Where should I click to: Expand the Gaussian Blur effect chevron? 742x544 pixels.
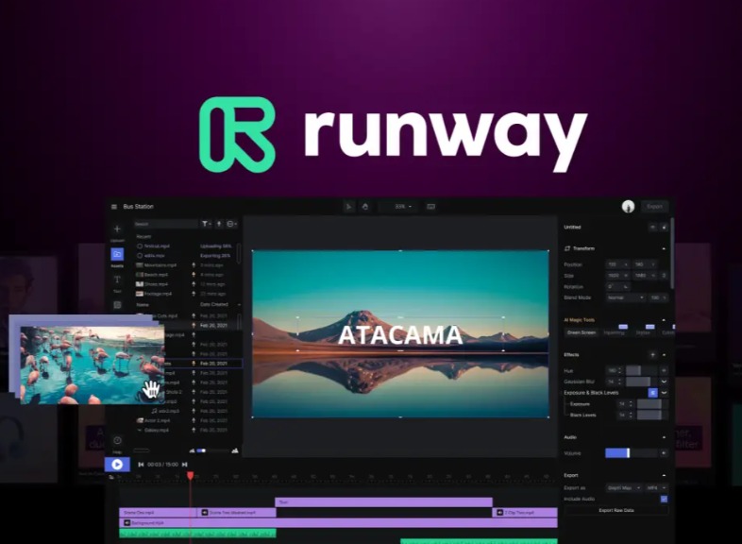664,382
